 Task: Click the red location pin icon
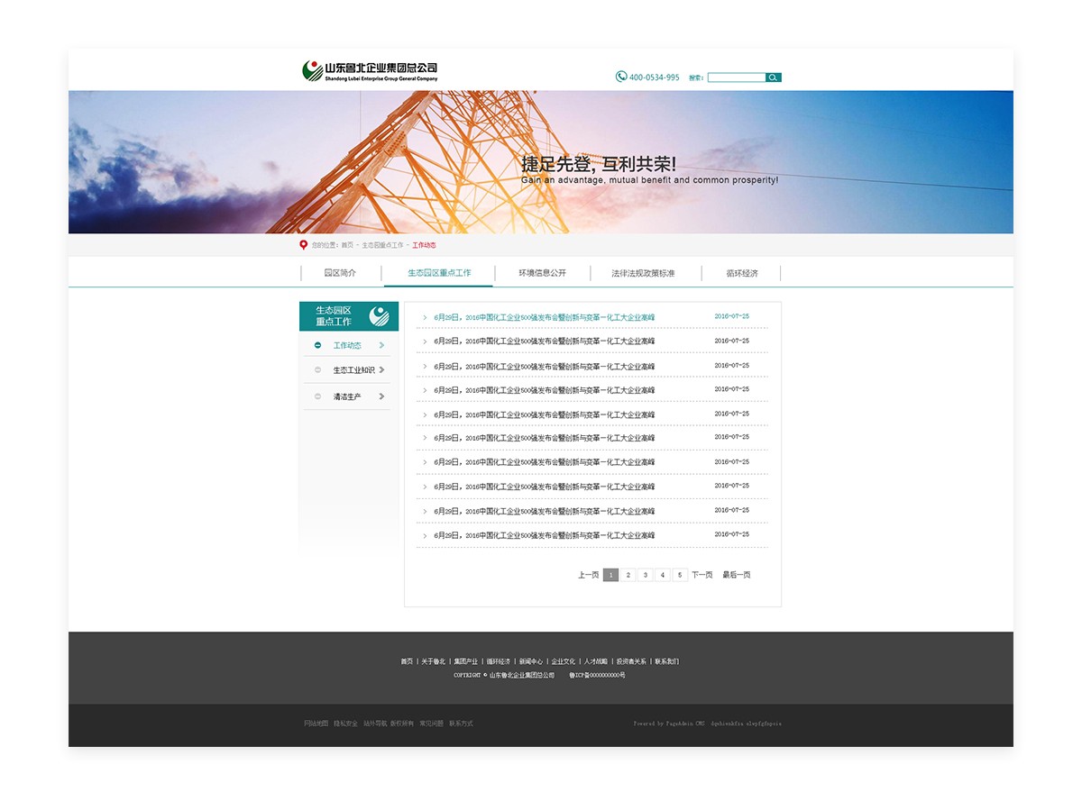click(304, 245)
